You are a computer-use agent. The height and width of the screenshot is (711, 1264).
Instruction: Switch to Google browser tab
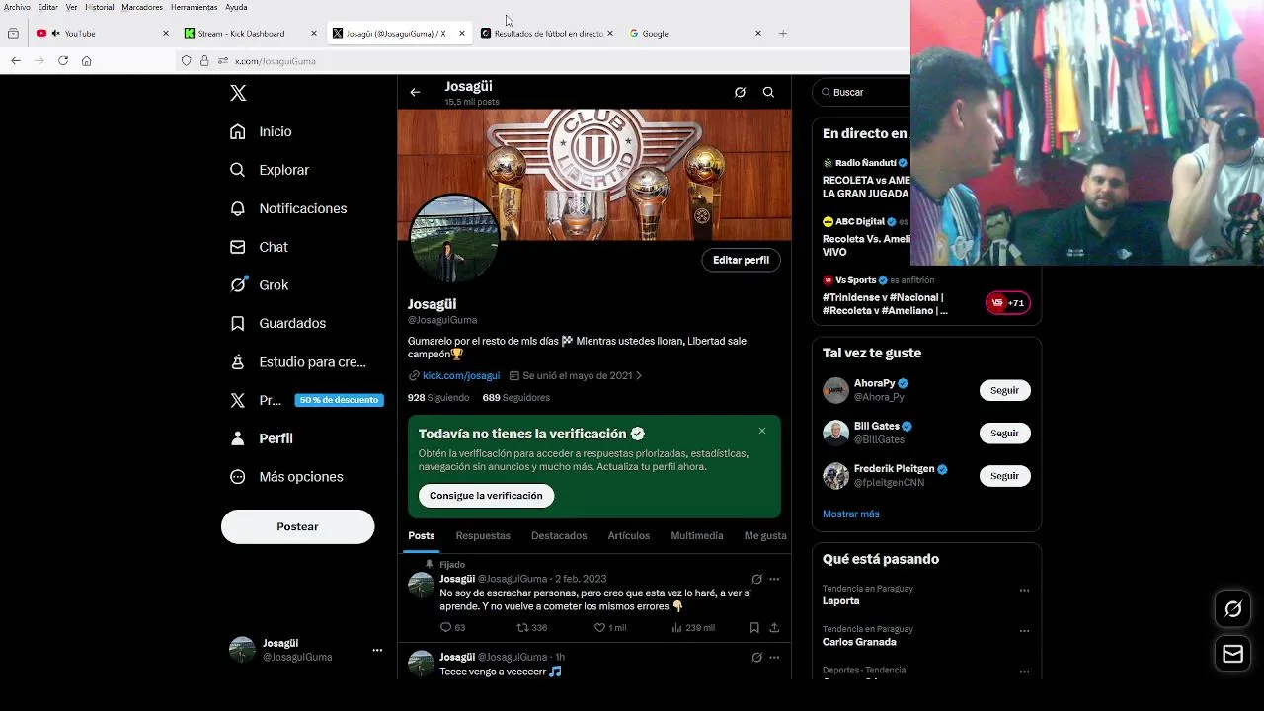pyautogui.click(x=696, y=34)
